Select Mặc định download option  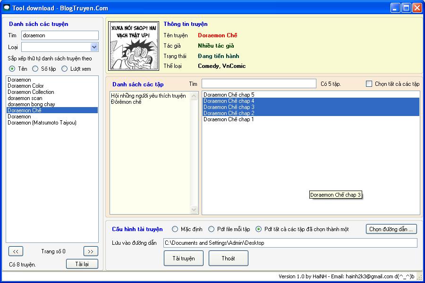tap(175, 229)
